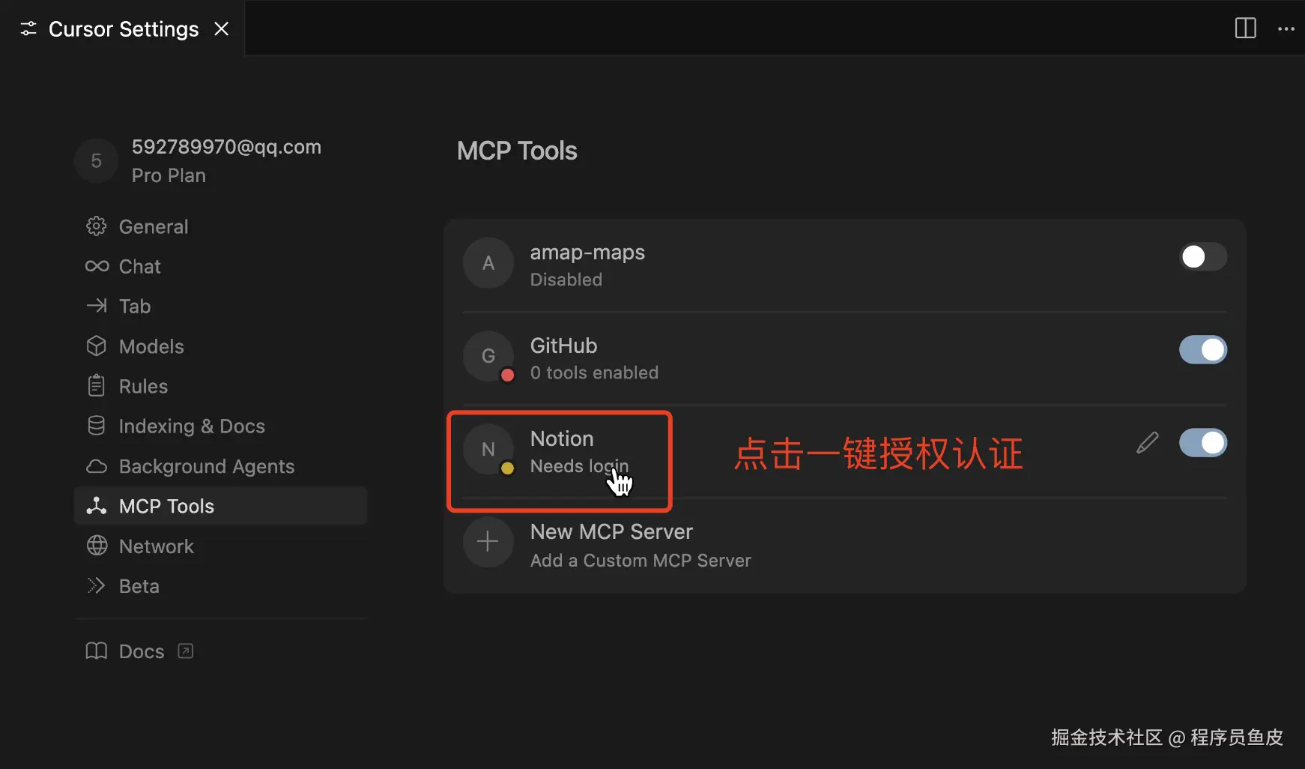Image resolution: width=1305 pixels, height=769 pixels.
Task: Click the Disabled status under amap-maps
Action: point(566,280)
